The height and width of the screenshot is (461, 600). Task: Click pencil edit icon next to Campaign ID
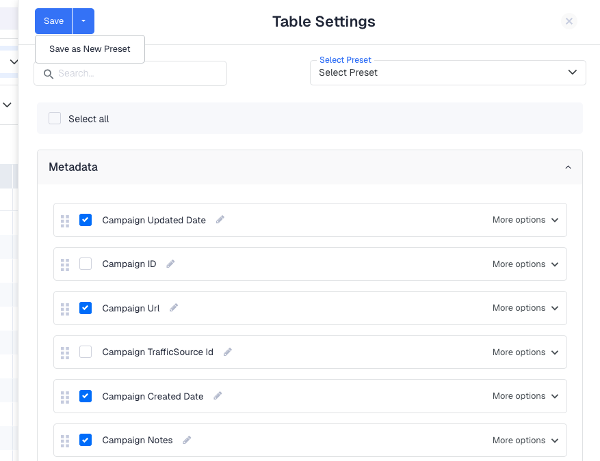pyautogui.click(x=170, y=264)
